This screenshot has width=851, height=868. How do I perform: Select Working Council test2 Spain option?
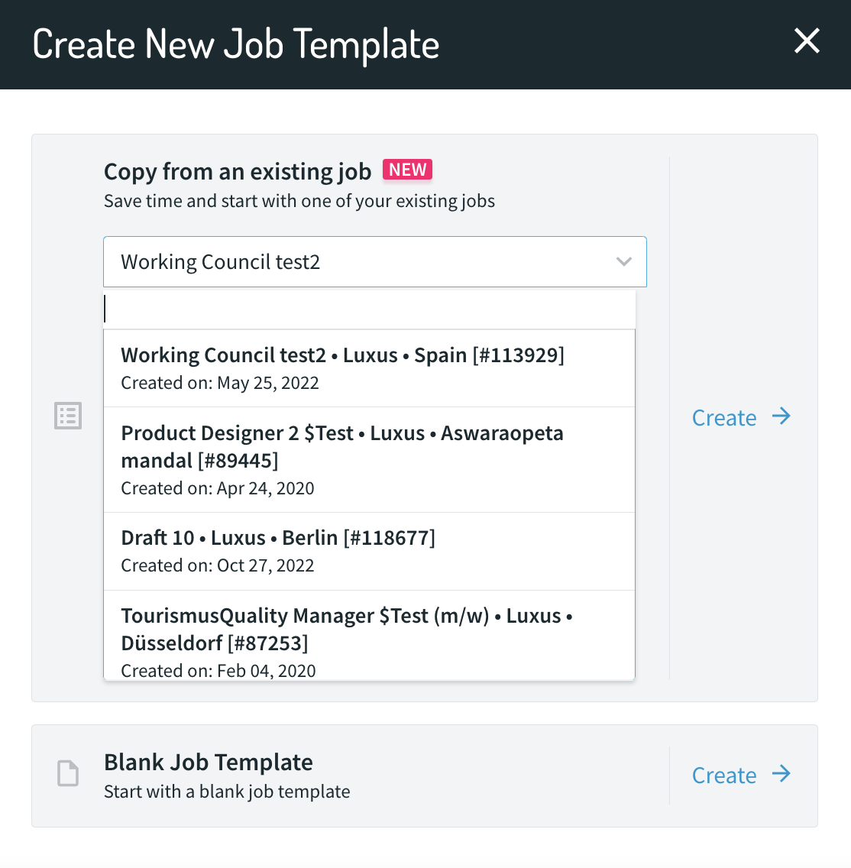[x=369, y=369]
